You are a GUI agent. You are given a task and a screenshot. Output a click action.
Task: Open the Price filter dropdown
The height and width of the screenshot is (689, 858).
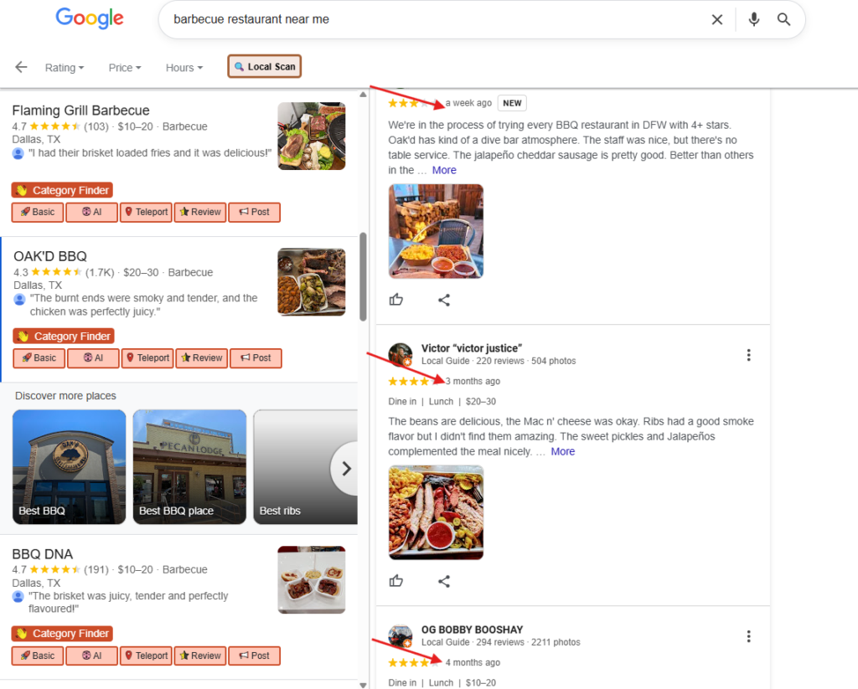coord(124,68)
